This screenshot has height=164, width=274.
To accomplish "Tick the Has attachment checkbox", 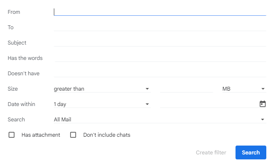I will click(x=12, y=135).
